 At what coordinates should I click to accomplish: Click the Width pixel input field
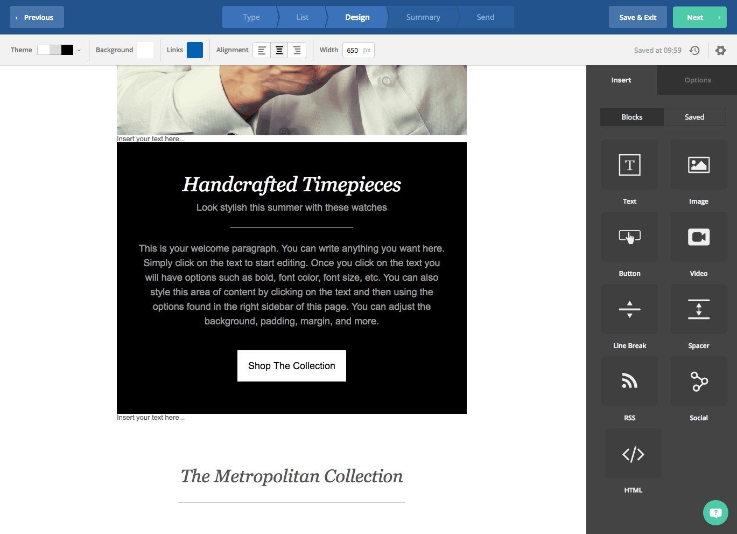[354, 50]
